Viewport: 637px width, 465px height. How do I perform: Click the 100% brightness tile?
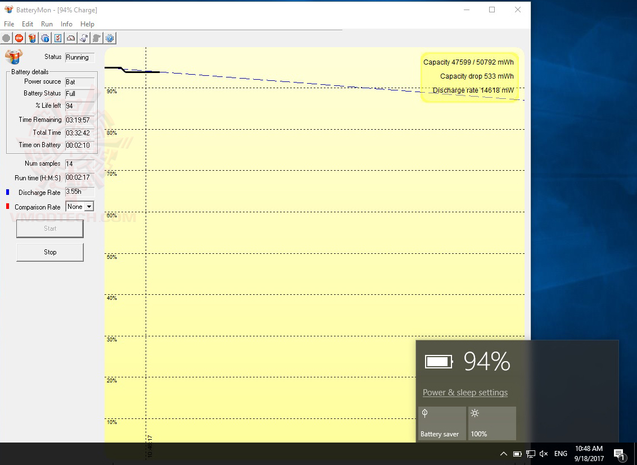coord(492,423)
